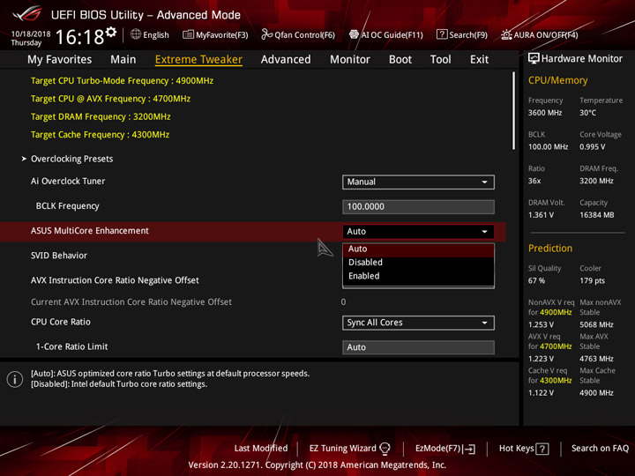Click the ROG logo in the header
This screenshot has height=476, width=635.
coord(26,14)
